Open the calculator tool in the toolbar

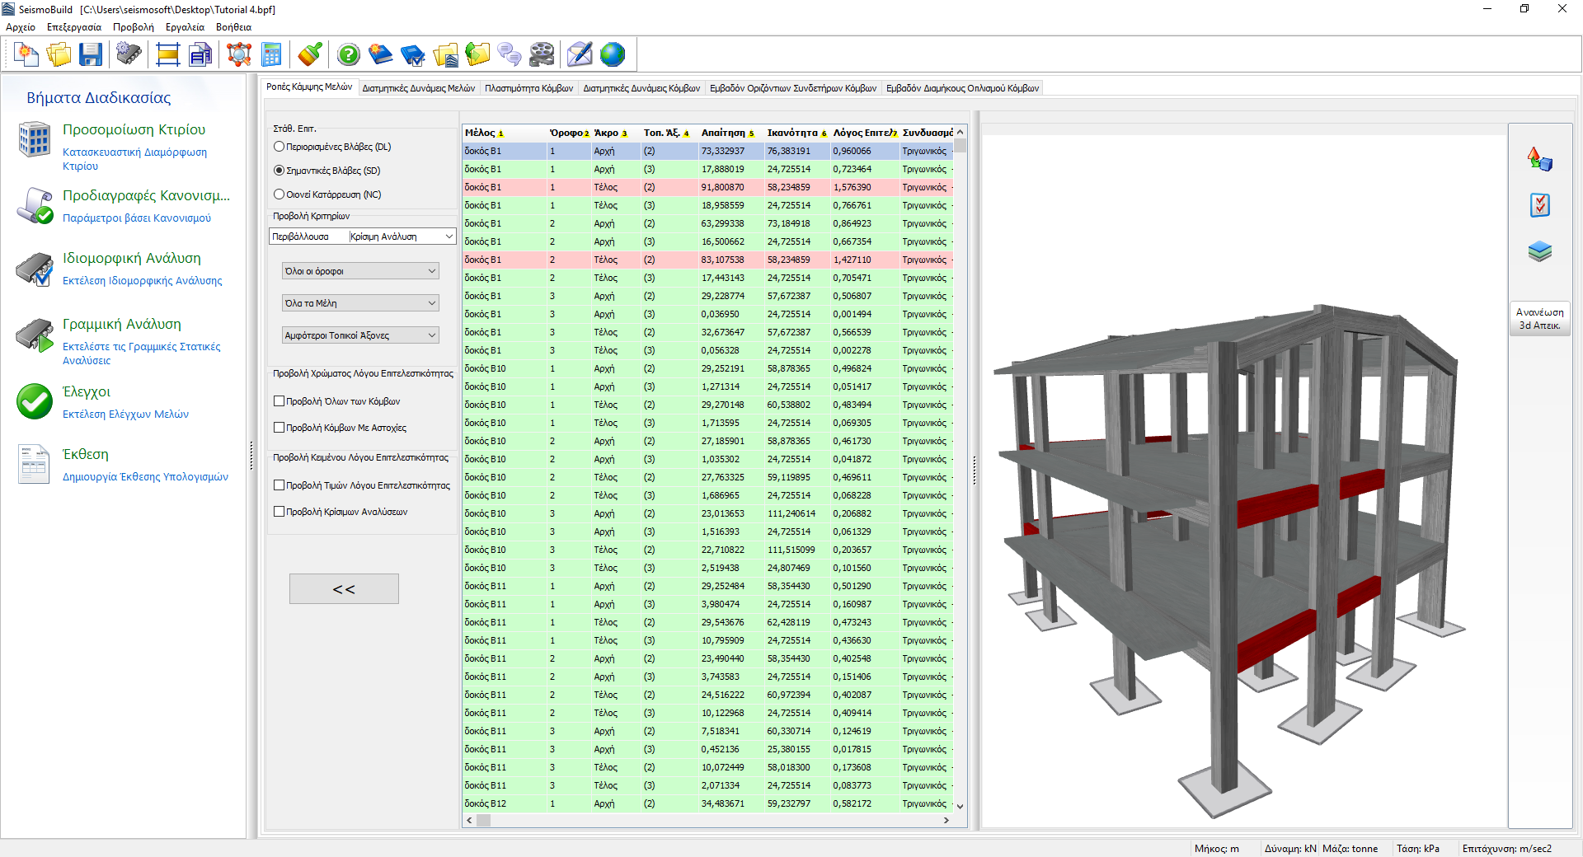pyautogui.click(x=271, y=55)
